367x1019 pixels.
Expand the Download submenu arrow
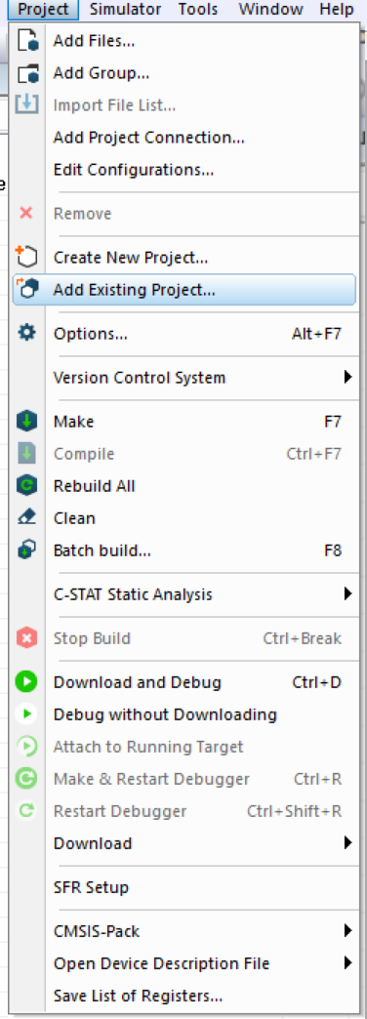coord(348,843)
